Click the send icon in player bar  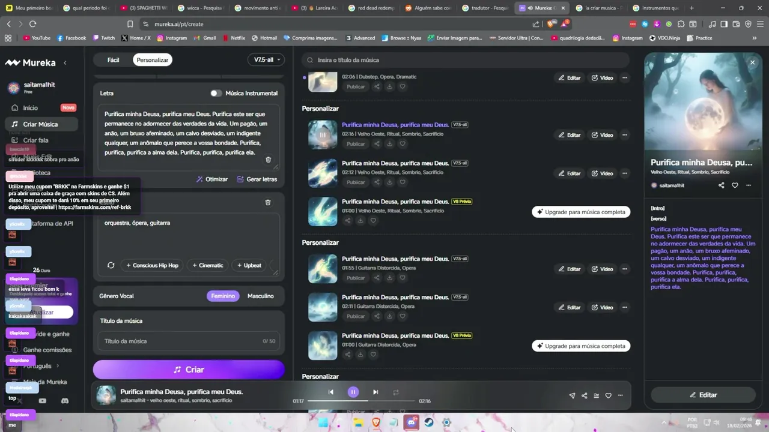tap(572, 395)
